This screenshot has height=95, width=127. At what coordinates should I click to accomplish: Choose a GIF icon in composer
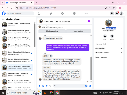pyautogui.click(x=50, y=86)
